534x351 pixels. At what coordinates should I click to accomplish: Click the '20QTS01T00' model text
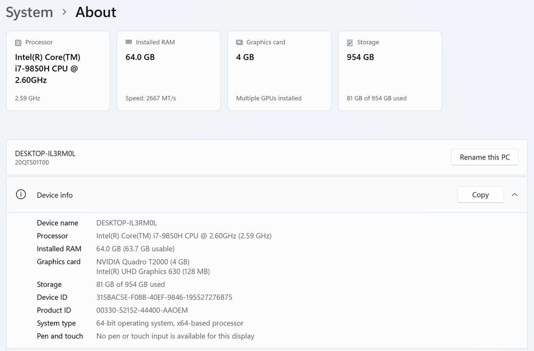coord(32,163)
